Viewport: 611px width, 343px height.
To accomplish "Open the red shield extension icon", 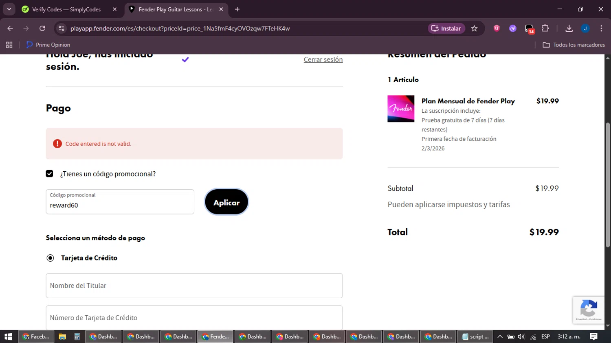I will tap(497, 28).
